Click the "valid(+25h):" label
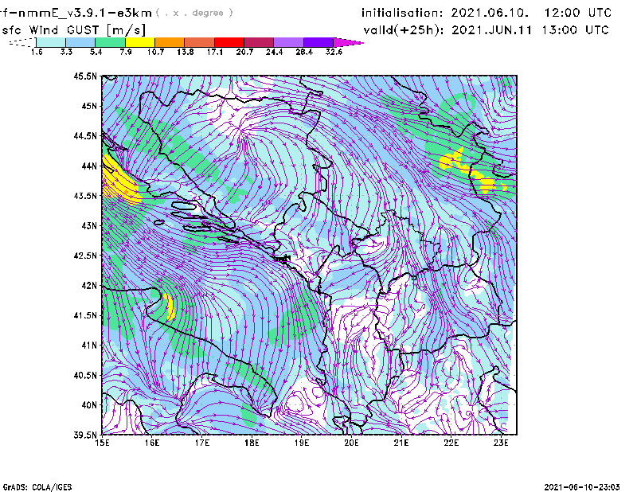The width and height of the screenshot is (637, 492). (x=404, y=30)
